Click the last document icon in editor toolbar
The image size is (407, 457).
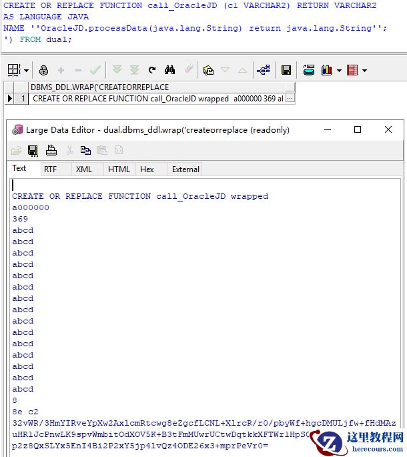click(x=119, y=150)
